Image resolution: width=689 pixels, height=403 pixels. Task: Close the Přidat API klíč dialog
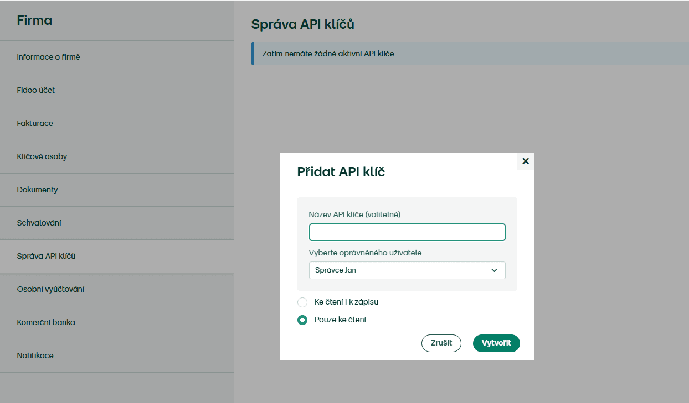pyautogui.click(x=526, y=161)
